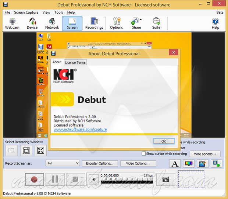Open Encoder Options...
The width and height of the screenshot is (228, 199).
point(100,163)
